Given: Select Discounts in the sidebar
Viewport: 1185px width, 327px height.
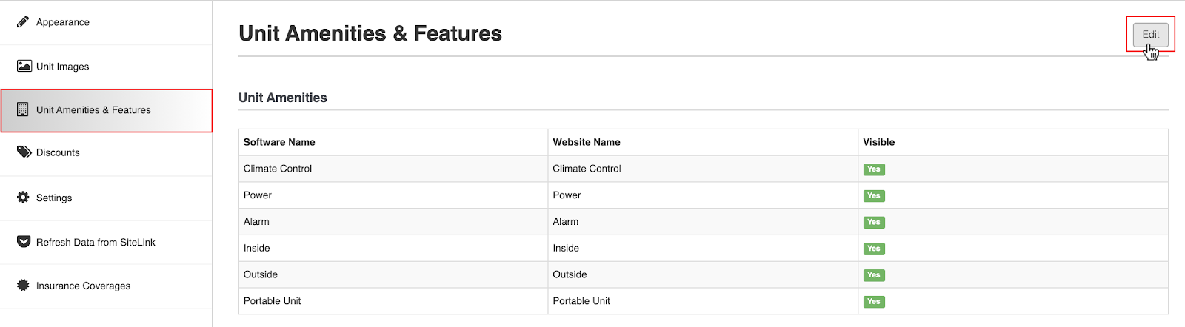Looking at the screenshot, I should coord(106,152).
